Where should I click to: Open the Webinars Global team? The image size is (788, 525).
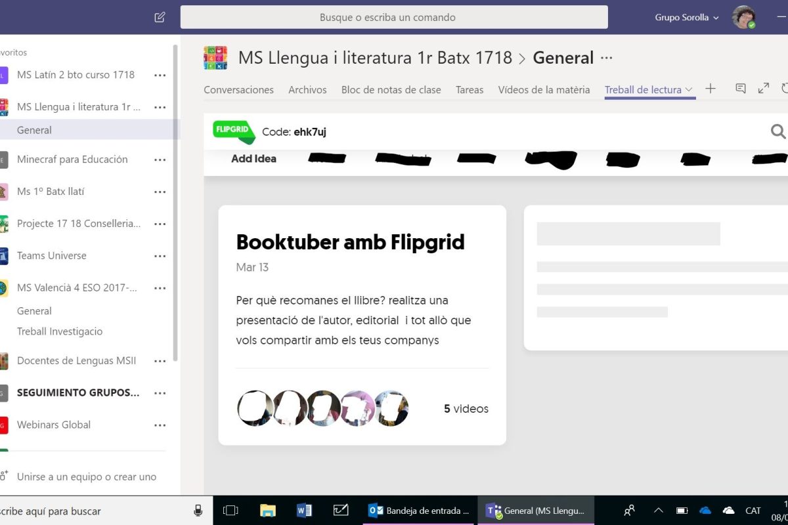pyautogui.click(x=54, y=425)
